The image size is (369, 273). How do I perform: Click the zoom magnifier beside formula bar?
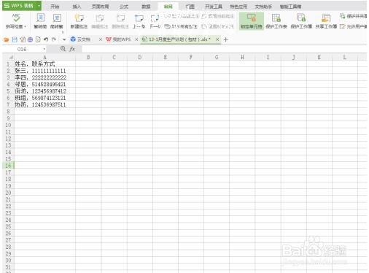[63, 49]
